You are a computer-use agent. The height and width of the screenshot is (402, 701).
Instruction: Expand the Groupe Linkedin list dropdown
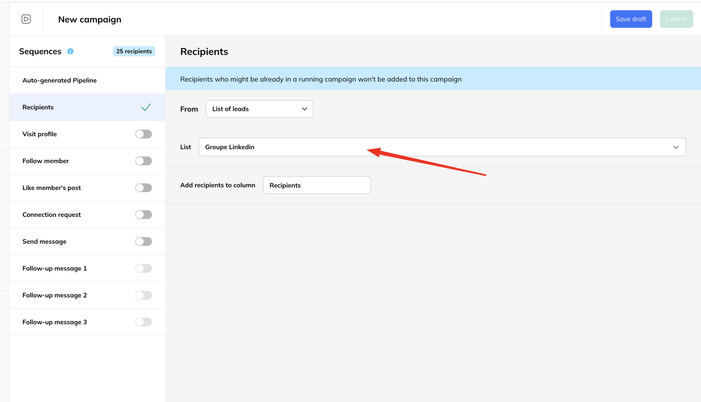click(443, 147)
